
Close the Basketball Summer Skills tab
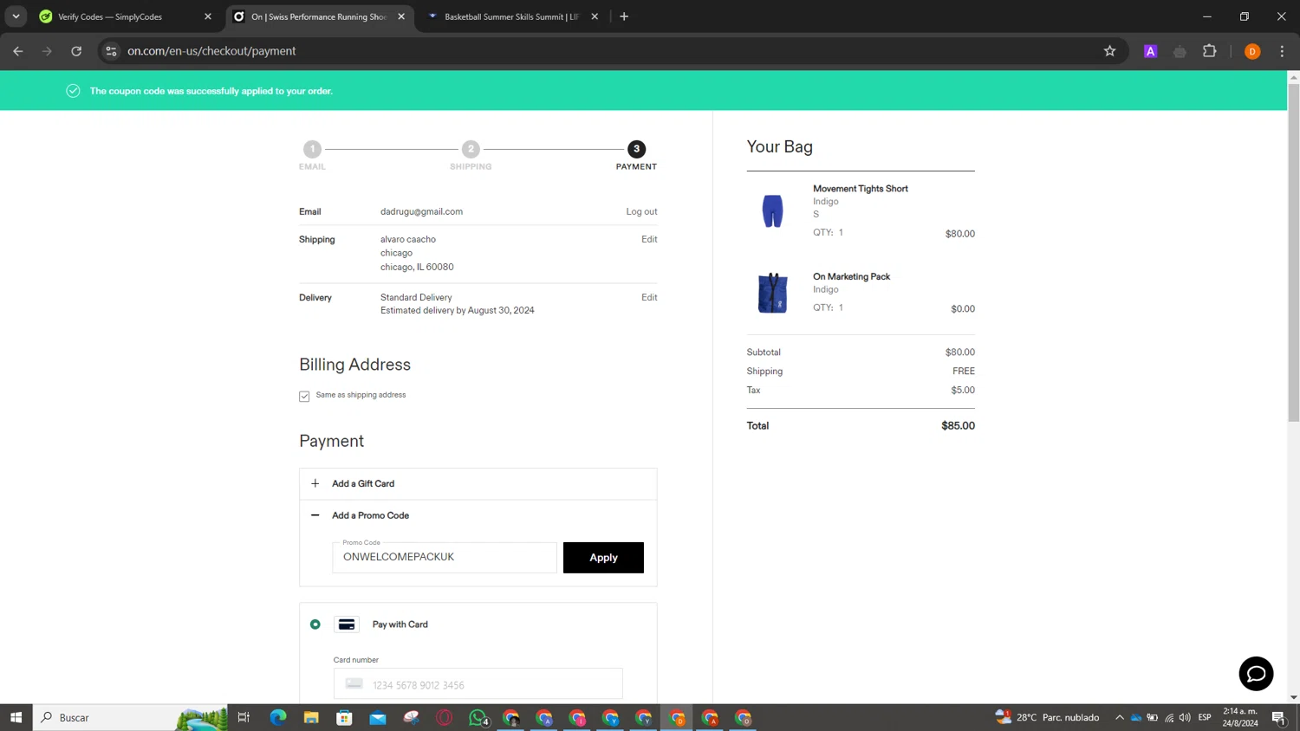coord(595,16)
